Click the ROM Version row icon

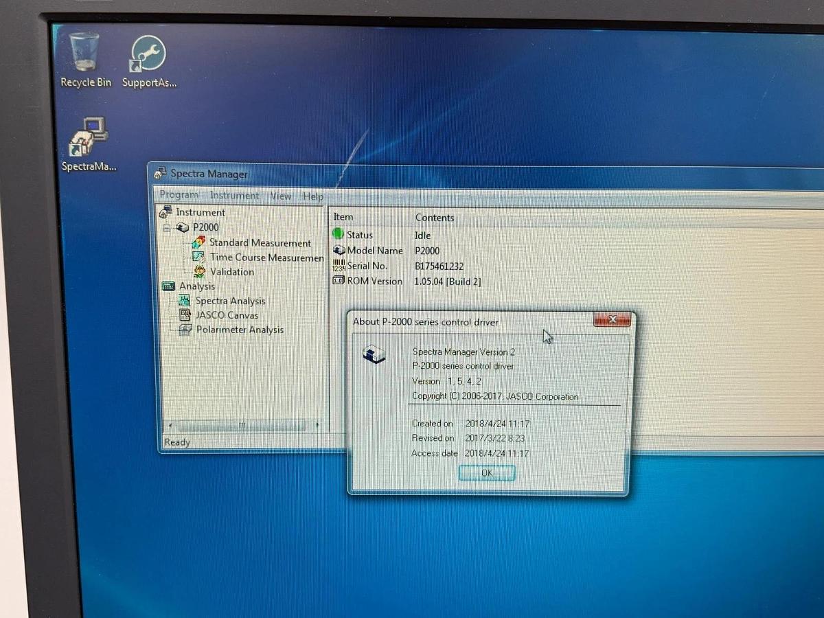coord(339,281)
